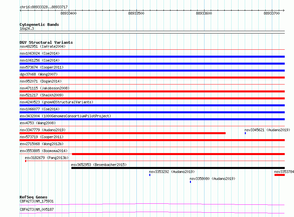The height and width of the screenshot is (217, 294).
Task: Click the blue nsv3353292 marker
Action: pos(150,175)
